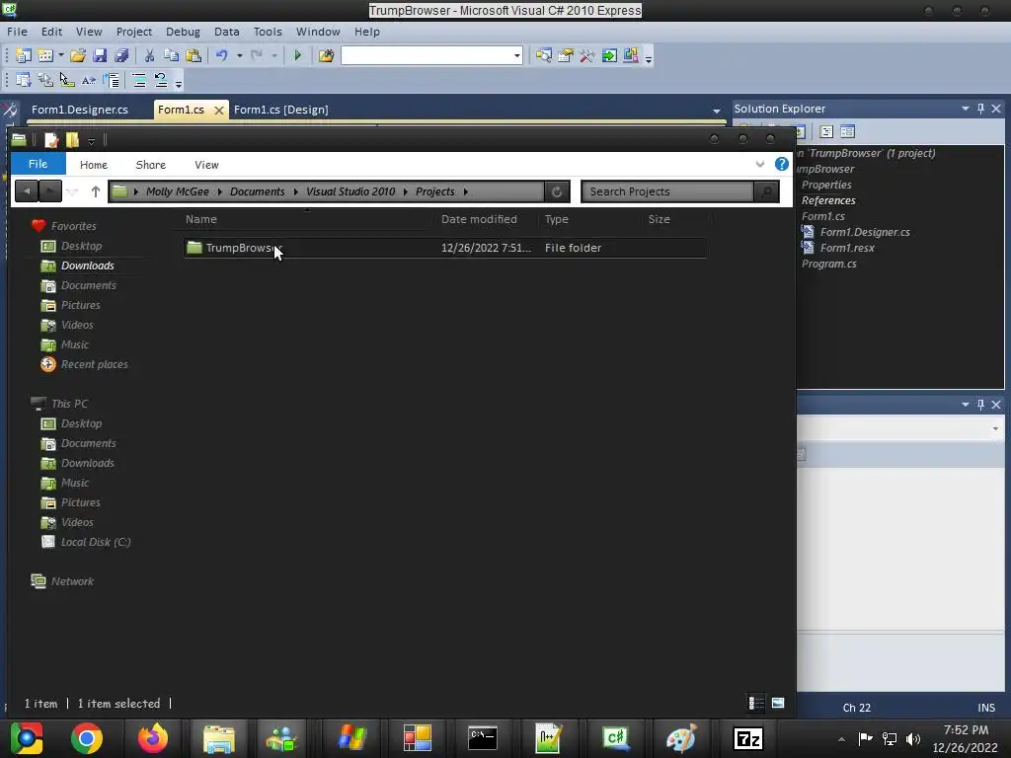The height and width of the screenshot is (758, 1011).
Task: Click the Extension Manager toolbar icon
Action: point(631,55)
